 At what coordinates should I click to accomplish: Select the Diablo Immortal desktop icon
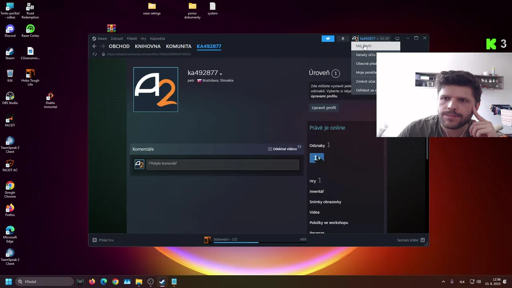[x=50, y=100]
